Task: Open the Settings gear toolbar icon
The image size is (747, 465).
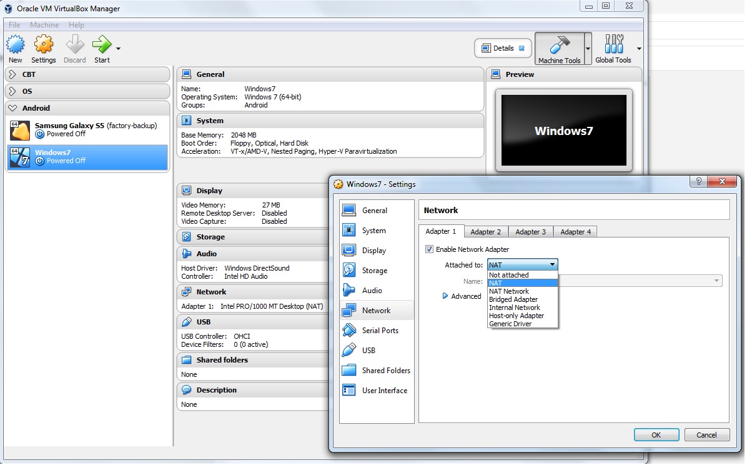Action: coord(43,44)
